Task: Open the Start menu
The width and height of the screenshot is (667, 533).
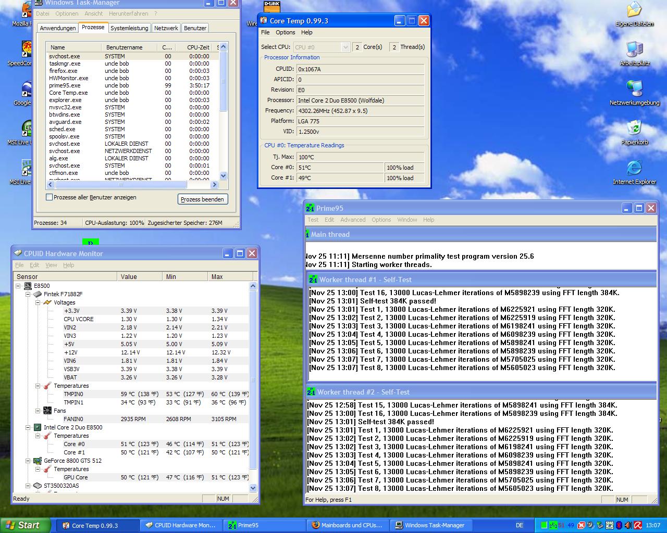Action: point(25,525)
